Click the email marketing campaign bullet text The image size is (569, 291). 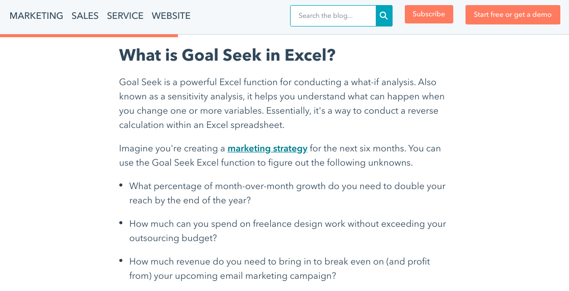coord(279,269)
